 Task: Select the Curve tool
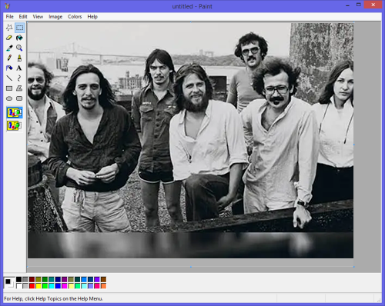click(19, 78)
